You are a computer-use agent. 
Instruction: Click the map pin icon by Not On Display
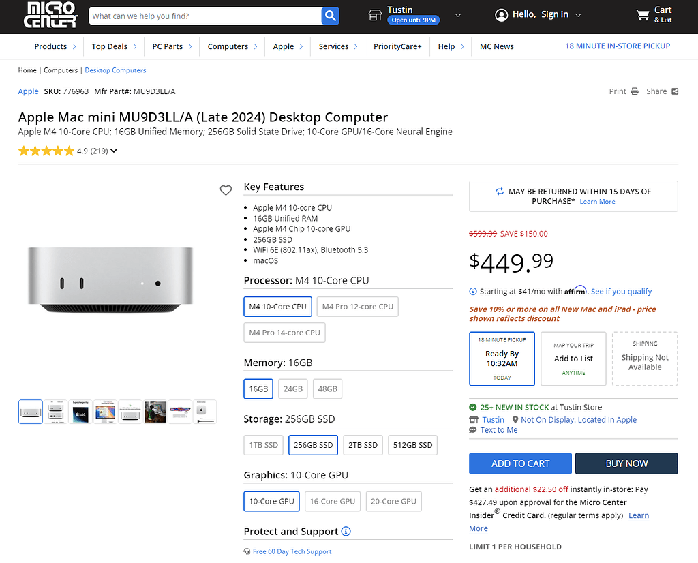click(515, 419)
